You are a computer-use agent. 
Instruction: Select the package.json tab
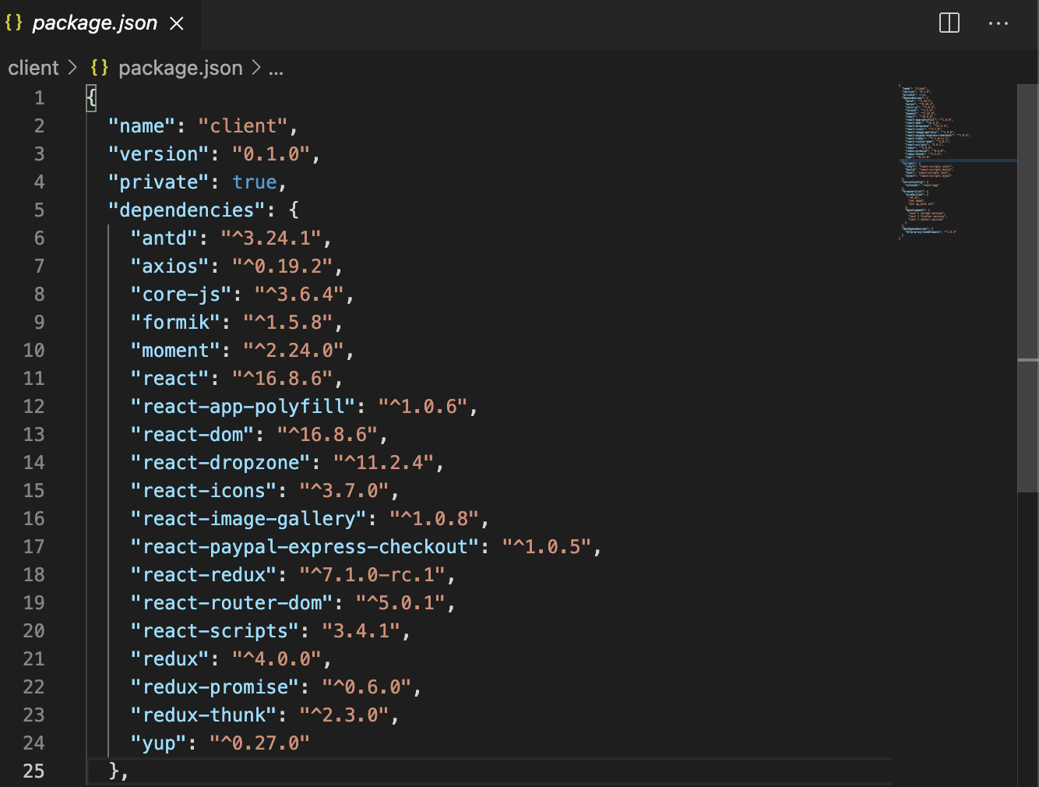click(x=93, y=23)
